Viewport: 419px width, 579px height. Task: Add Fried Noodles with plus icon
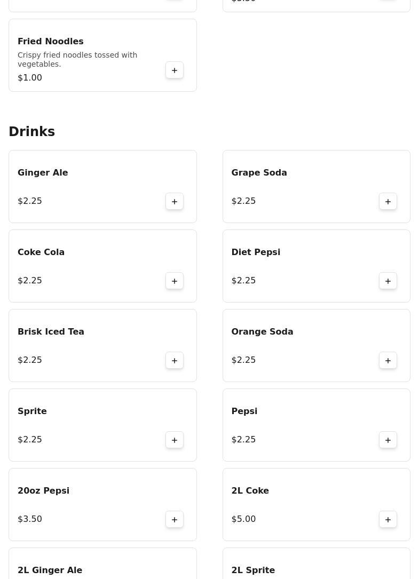[x=175, y=70]
